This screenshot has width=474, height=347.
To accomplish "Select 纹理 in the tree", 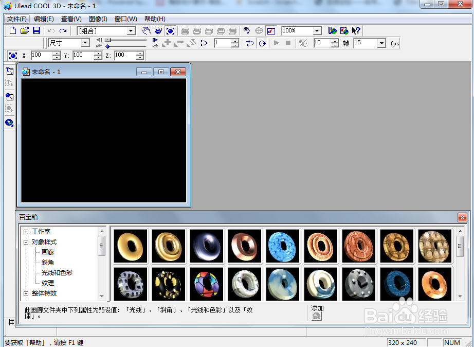I will (x=48, y=283).
